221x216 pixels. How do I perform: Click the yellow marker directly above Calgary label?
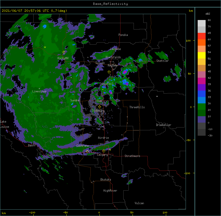point(104,151)
